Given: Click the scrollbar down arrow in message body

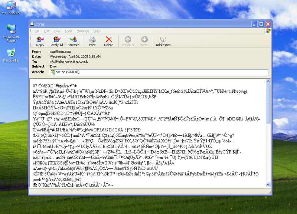Looking at the screenshot, I should pyautogui.click(x=268, y=184).
